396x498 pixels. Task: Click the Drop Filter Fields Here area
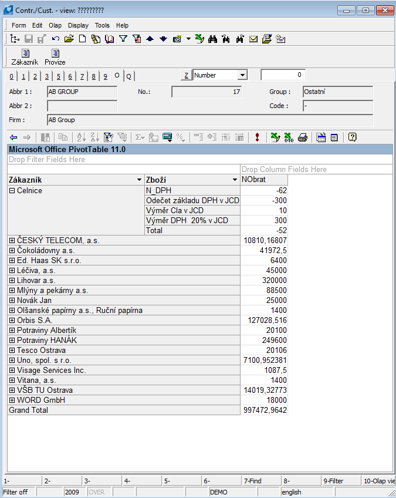(x=200, y=159)
